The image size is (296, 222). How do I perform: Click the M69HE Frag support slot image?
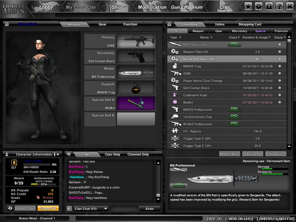(x=136, y=88)
